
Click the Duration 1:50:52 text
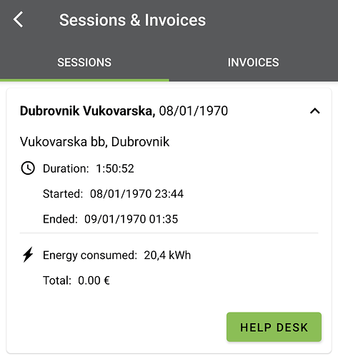point(89,168)
